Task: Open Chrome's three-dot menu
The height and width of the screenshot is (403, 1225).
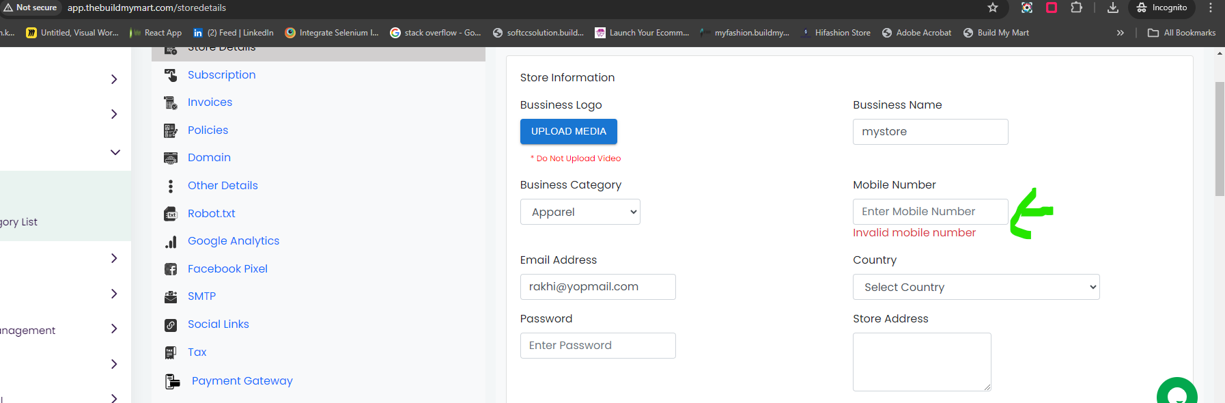Action: [x=1211, y=8]
